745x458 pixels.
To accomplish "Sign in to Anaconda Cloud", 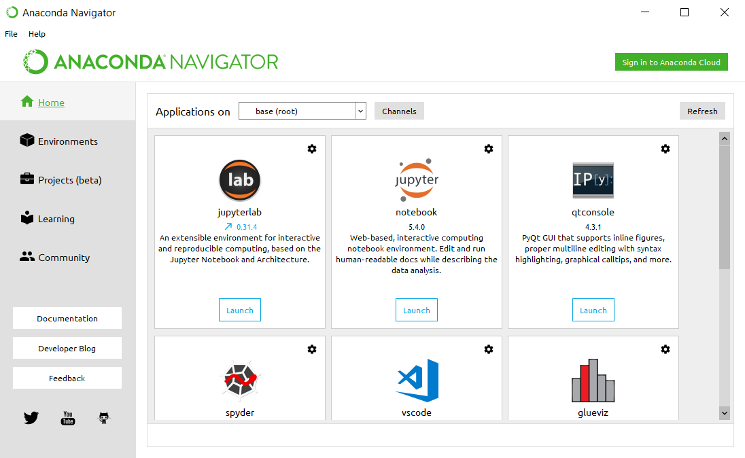I will click(x=672, y=63).
